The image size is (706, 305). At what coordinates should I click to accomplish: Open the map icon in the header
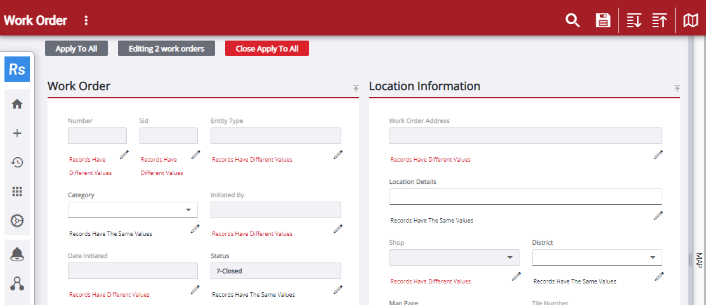click(691, 20)
